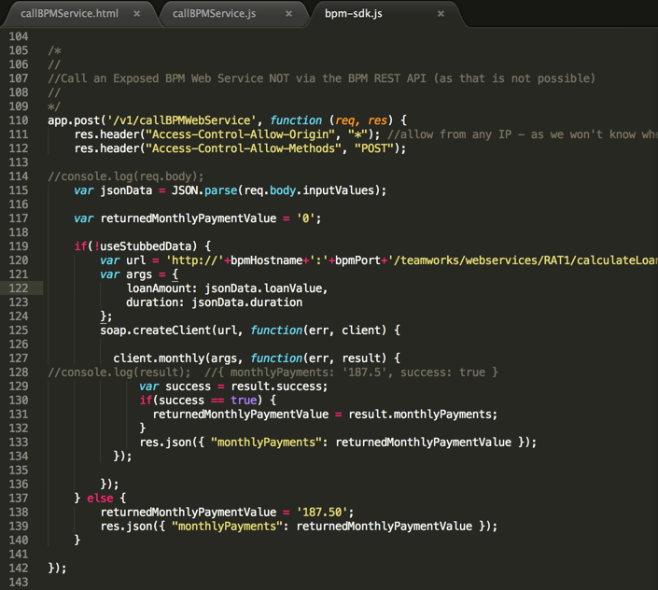
Task: Select the bpm-sdk.js tab
Action: click(354, 13)
